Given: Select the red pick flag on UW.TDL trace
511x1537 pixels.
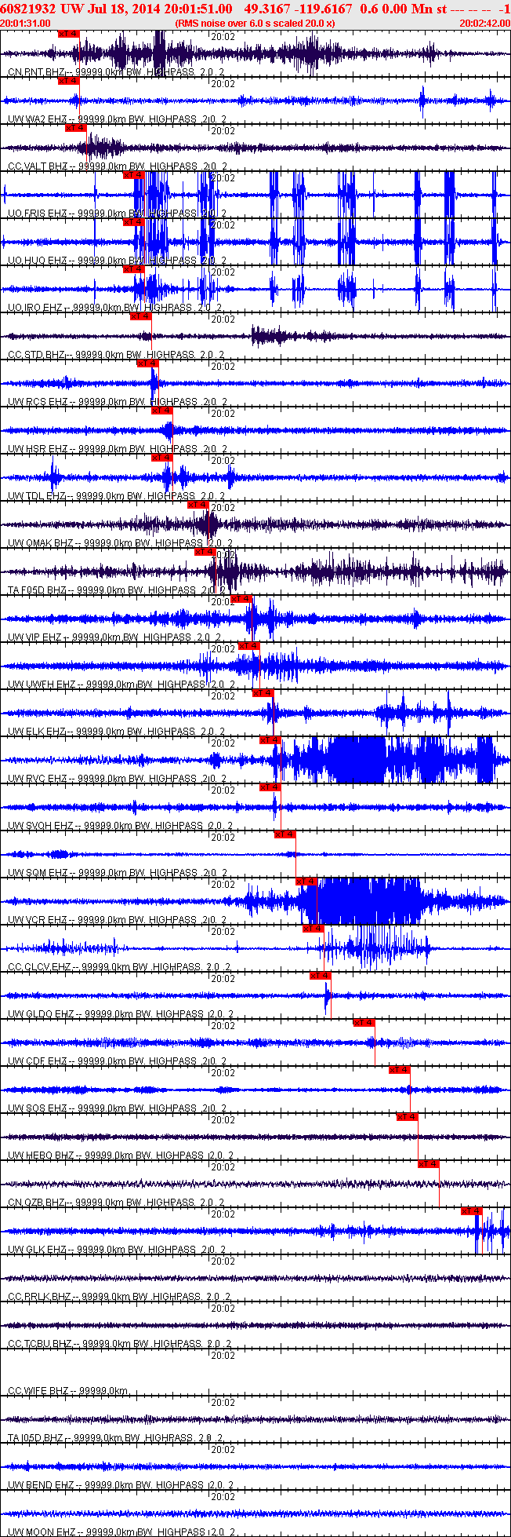Looking at the screenshot, I should (x=162, y=457).
